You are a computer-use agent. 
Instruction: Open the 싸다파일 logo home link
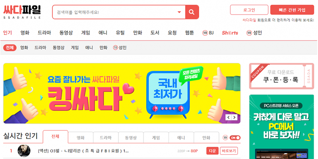coord(22,12)
